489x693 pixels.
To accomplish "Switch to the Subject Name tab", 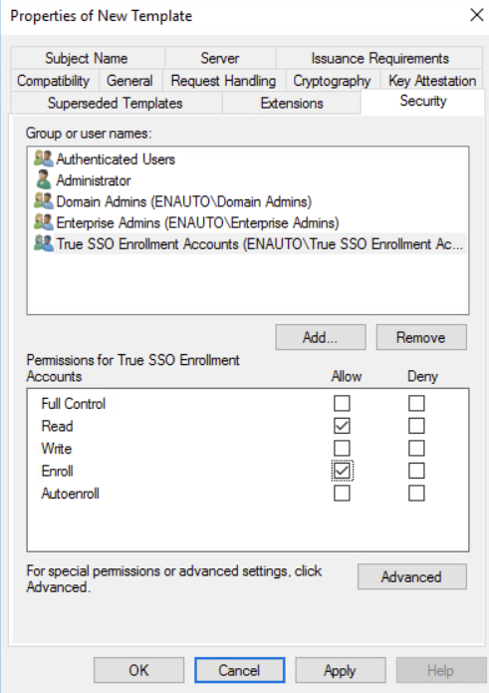I will [x=87, y=58].
